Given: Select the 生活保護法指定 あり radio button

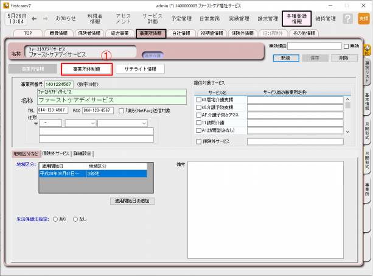Looking at the screenshot, I should [x=55, y=219].
